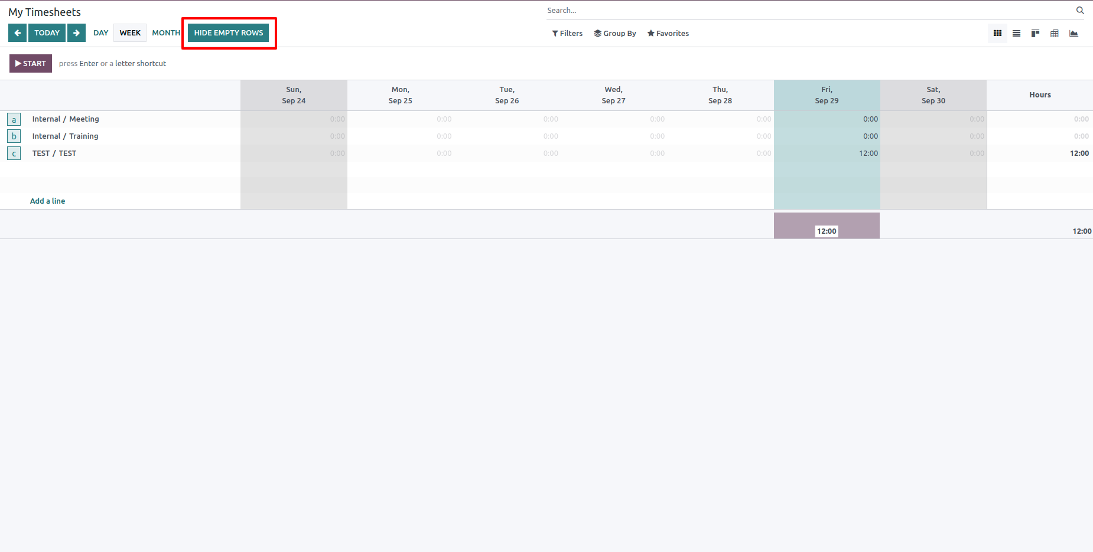The height and width of the screenshot is (552, 1093).
Task: Switch to the list view
Action: coord(1016,34)
